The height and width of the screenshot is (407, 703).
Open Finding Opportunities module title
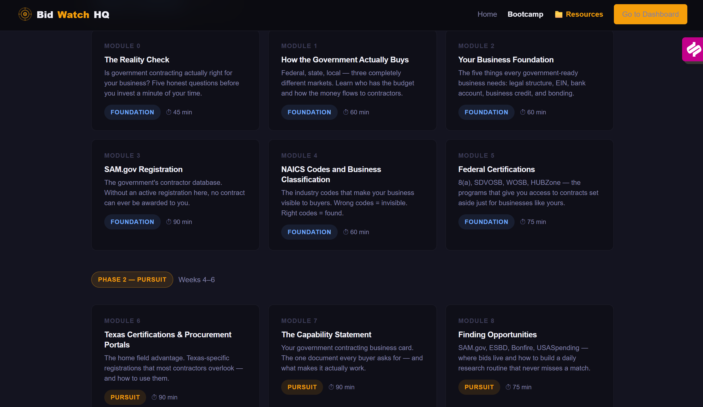coord(497,334)
